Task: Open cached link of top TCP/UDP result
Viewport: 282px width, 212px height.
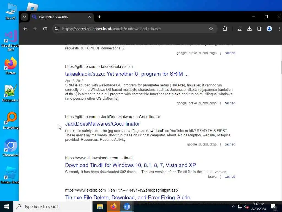Action: pos(230,53)
